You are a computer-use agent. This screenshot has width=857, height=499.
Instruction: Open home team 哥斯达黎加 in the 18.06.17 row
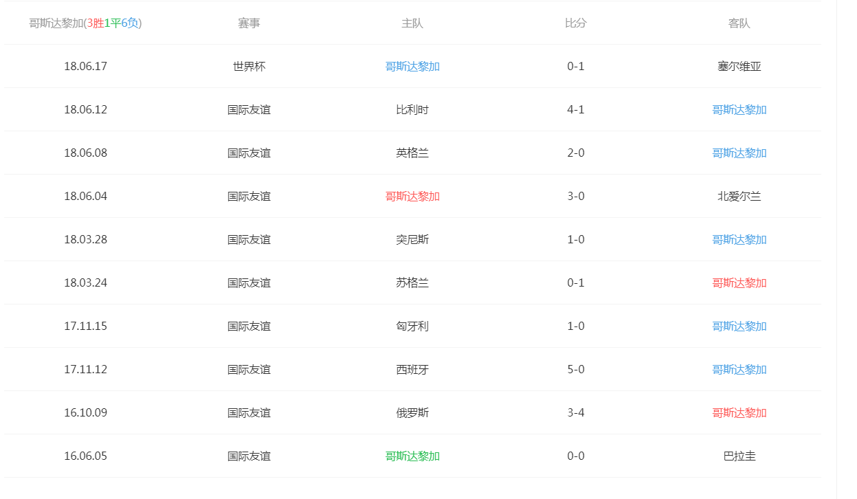tap(412, 67)
